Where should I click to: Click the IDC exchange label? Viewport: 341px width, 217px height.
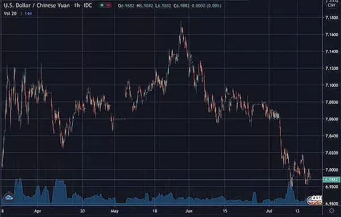(88, 6)
